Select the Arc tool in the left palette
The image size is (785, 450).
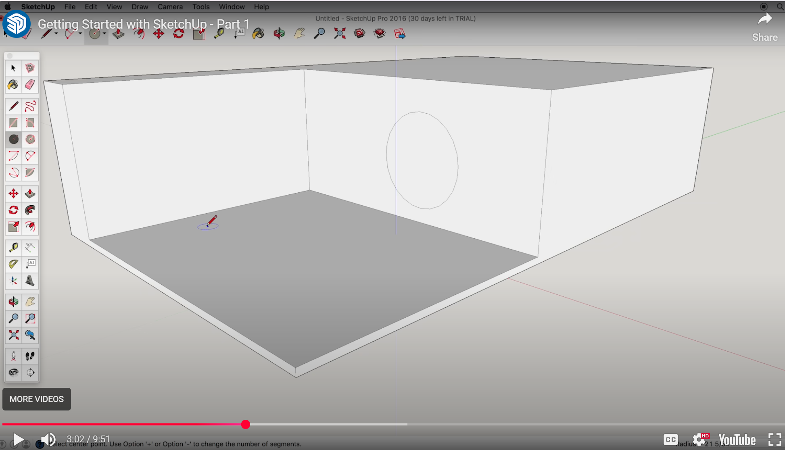click(x=13, y=156)
